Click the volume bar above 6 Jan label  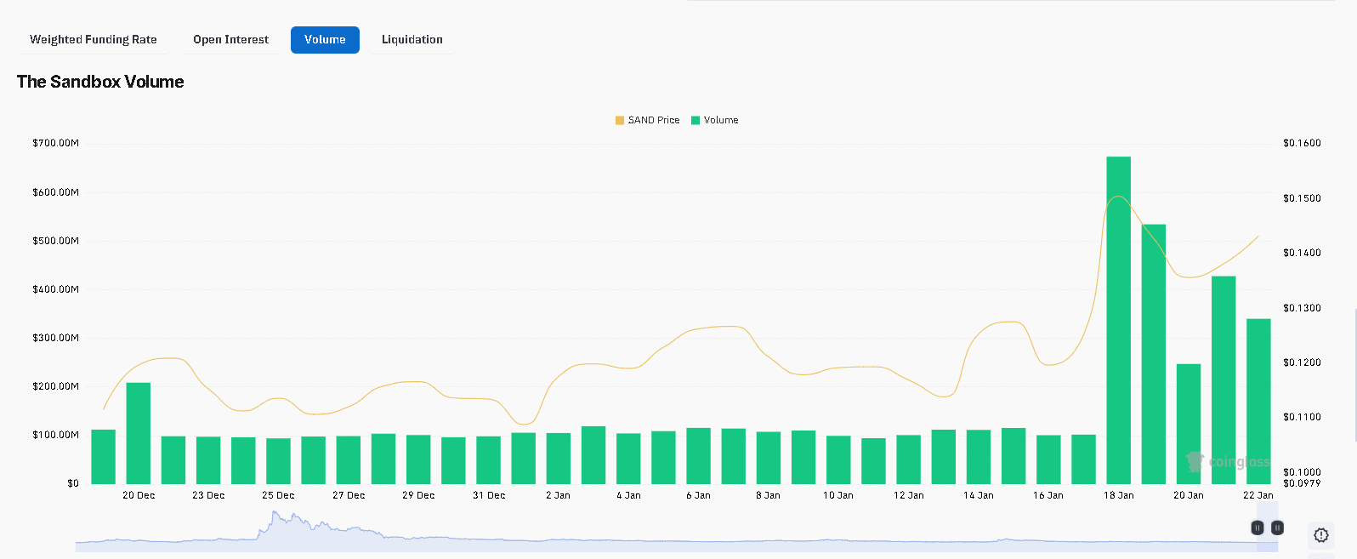[x=698, y=456]
